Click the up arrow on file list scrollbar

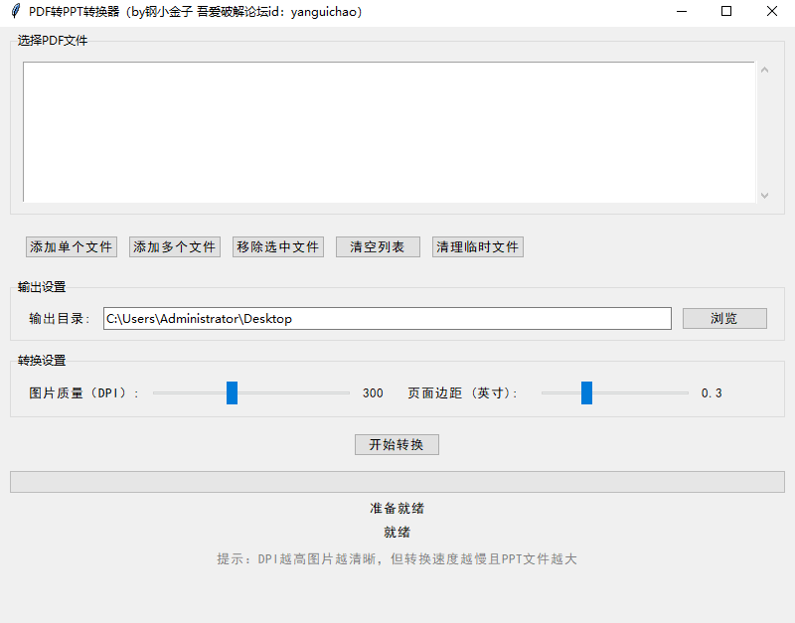tap(765, 69)
